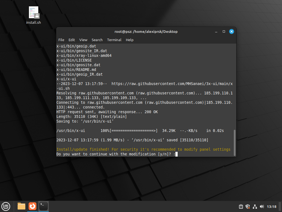The height and width of the screenshot is (212, 282).
Task: Click the 'Saving to: /usr/bin/x-ui' line
Action: [x=85, y=121]
